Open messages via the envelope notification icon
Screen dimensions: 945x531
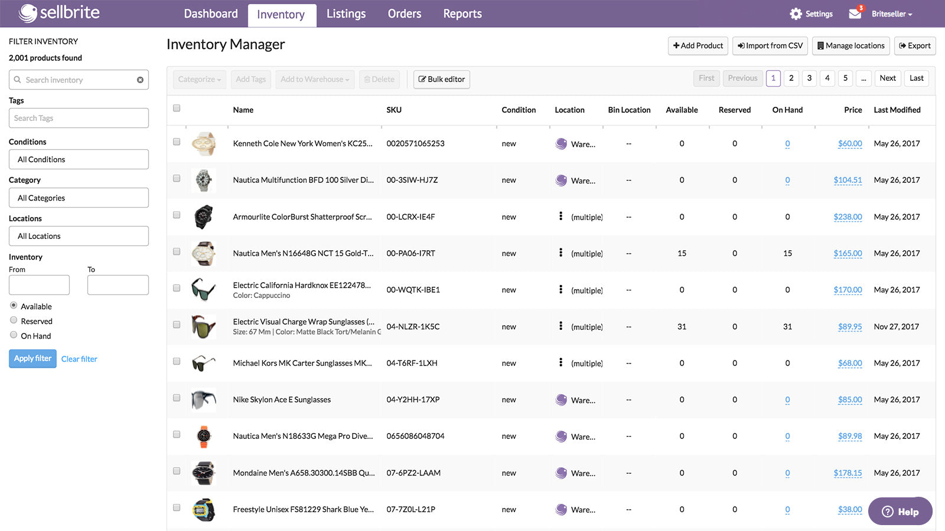(855, 13)
